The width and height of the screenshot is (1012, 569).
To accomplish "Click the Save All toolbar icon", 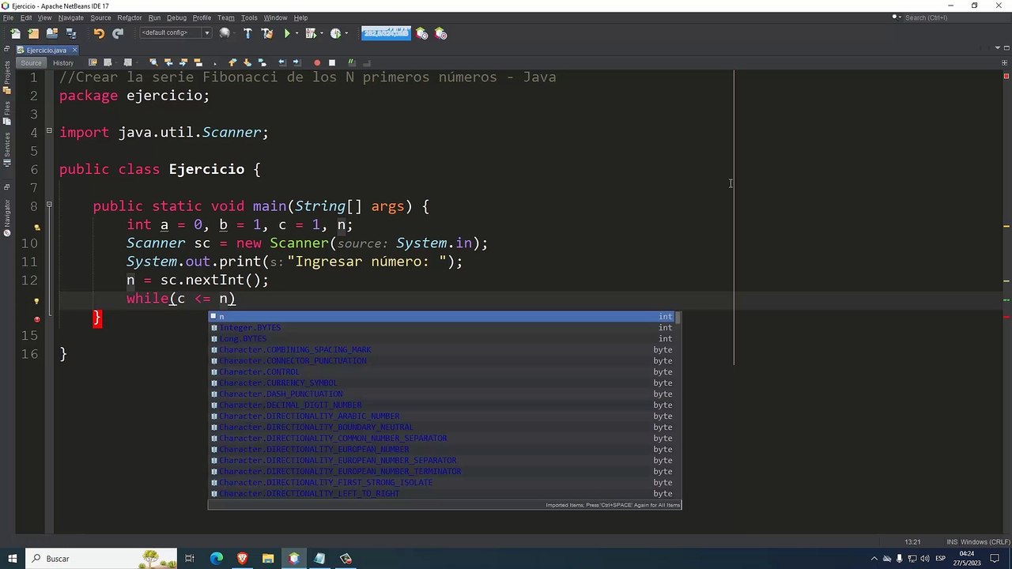I will 71,33.
